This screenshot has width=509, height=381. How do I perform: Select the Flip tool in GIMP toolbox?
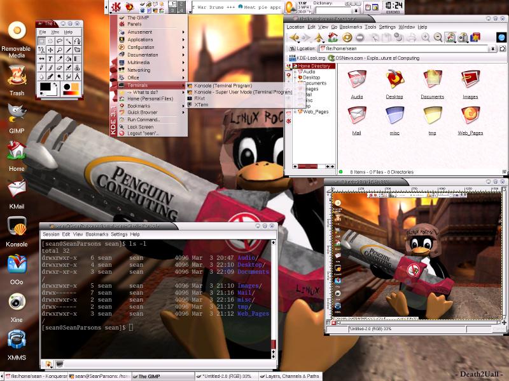41,58
